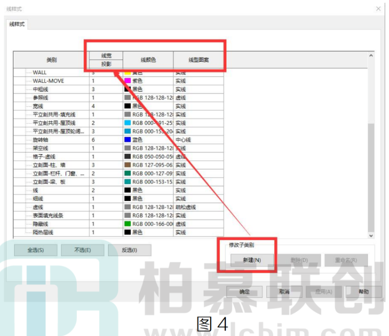Open the dark gray swatch of 格子-虚线
Viewport: 389px width, 336px height.
pyautogui.click(x=127, y=157)
